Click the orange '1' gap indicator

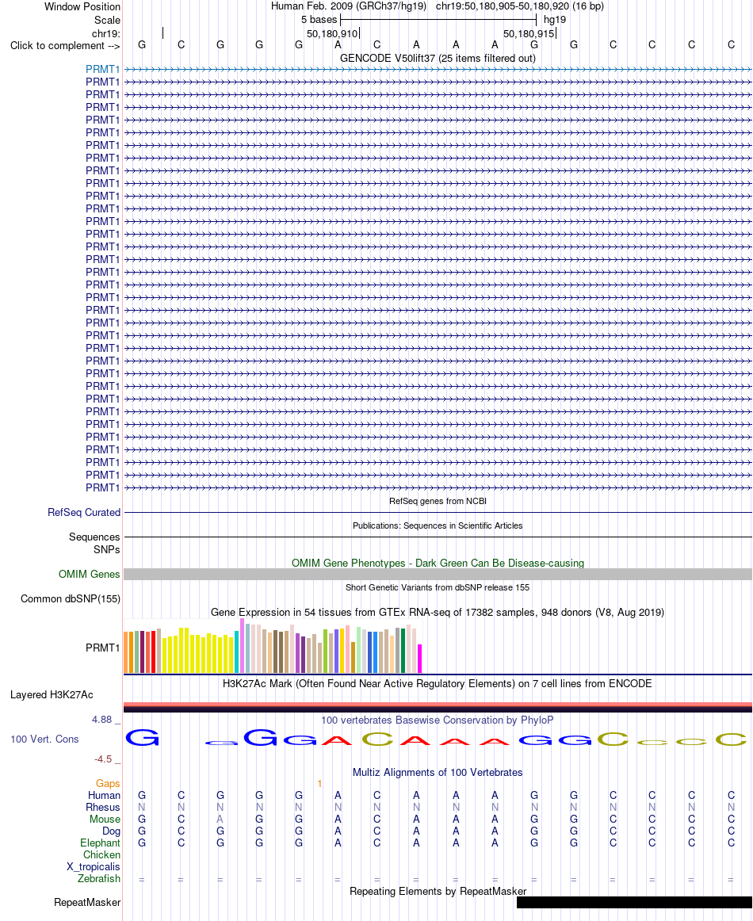coord(319,784)
